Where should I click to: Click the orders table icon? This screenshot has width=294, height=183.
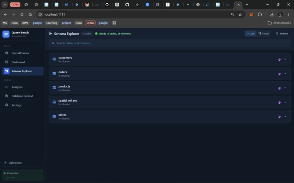[x=54, y=74]
